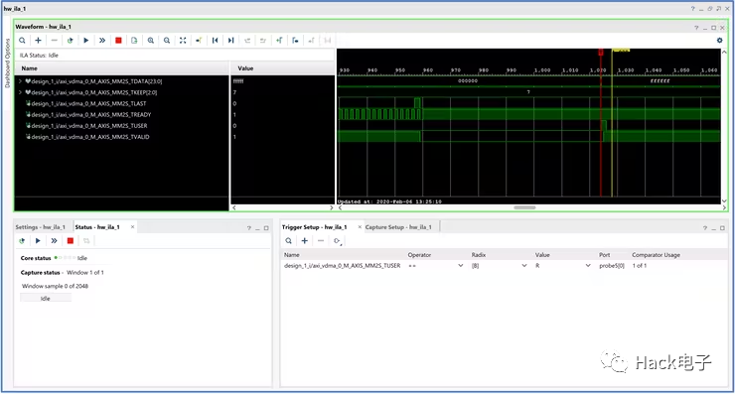Add a probe with the plus icon
Image resolution: width=735 pixels, height=394 pixels.
[38, 41]
